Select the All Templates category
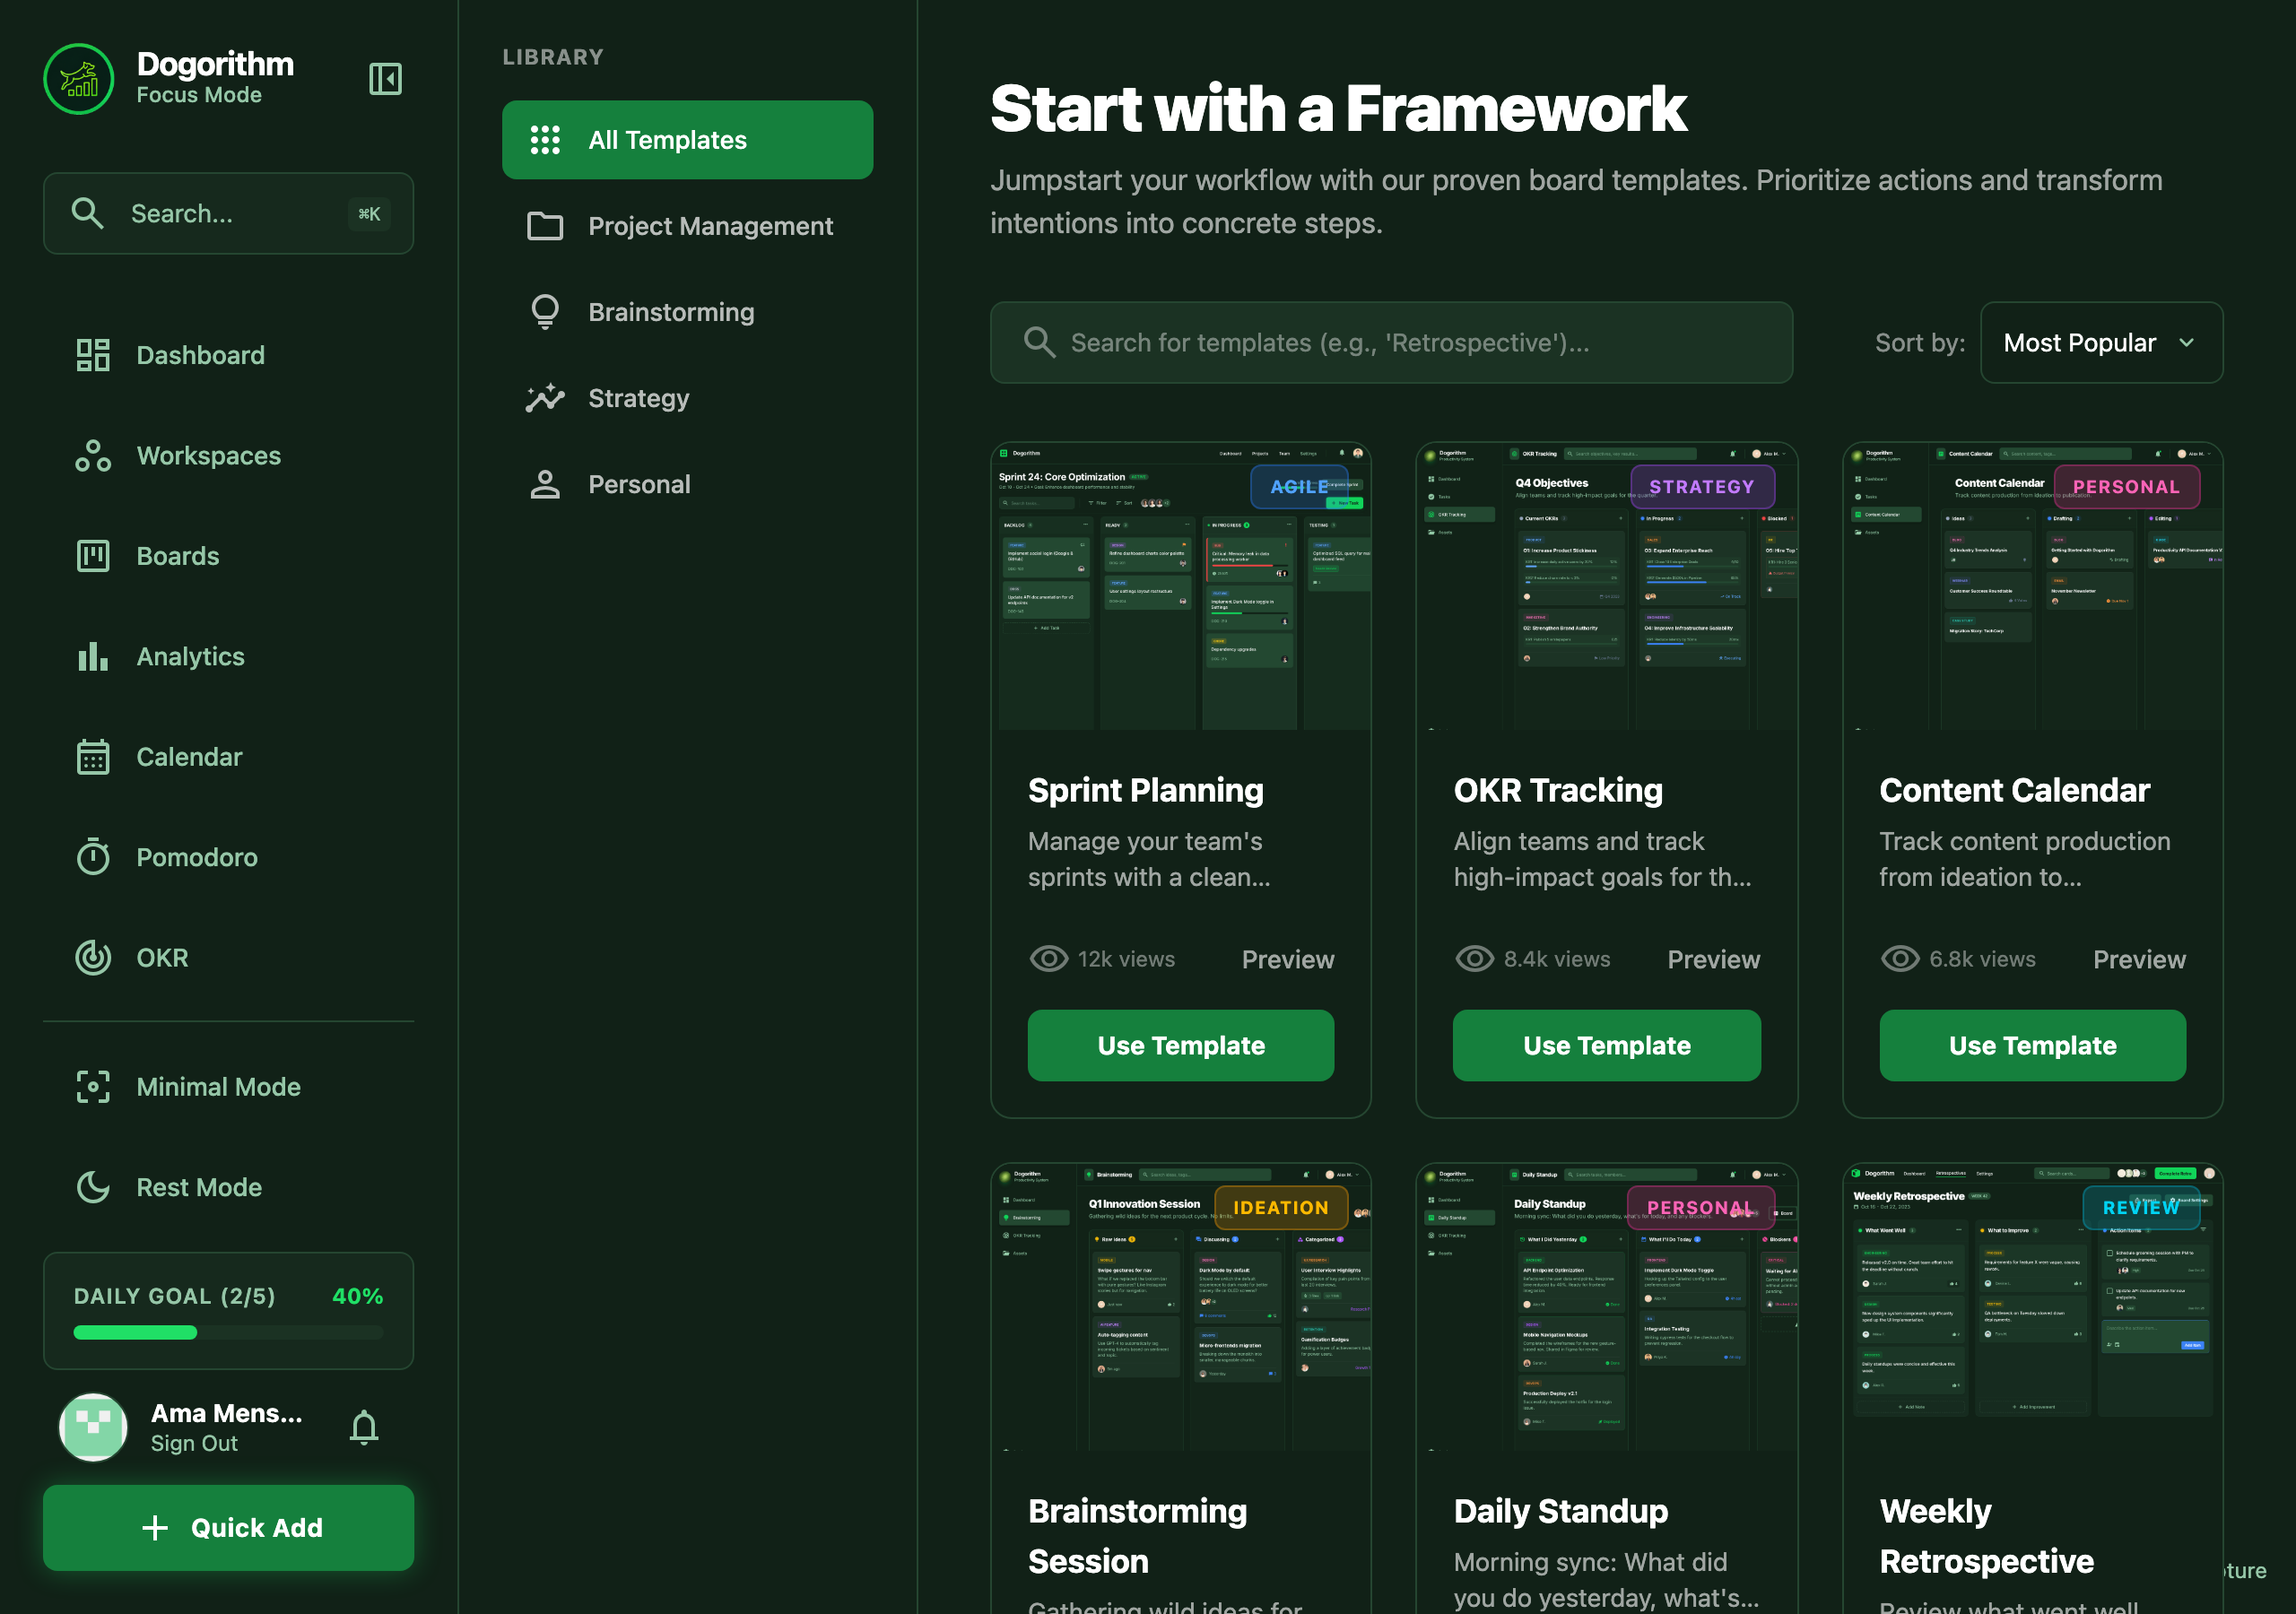Viewport: 2296px width, 1614px height. coord(687,140)
